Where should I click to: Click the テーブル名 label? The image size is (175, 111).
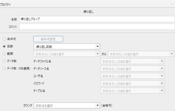click(39, 91)
